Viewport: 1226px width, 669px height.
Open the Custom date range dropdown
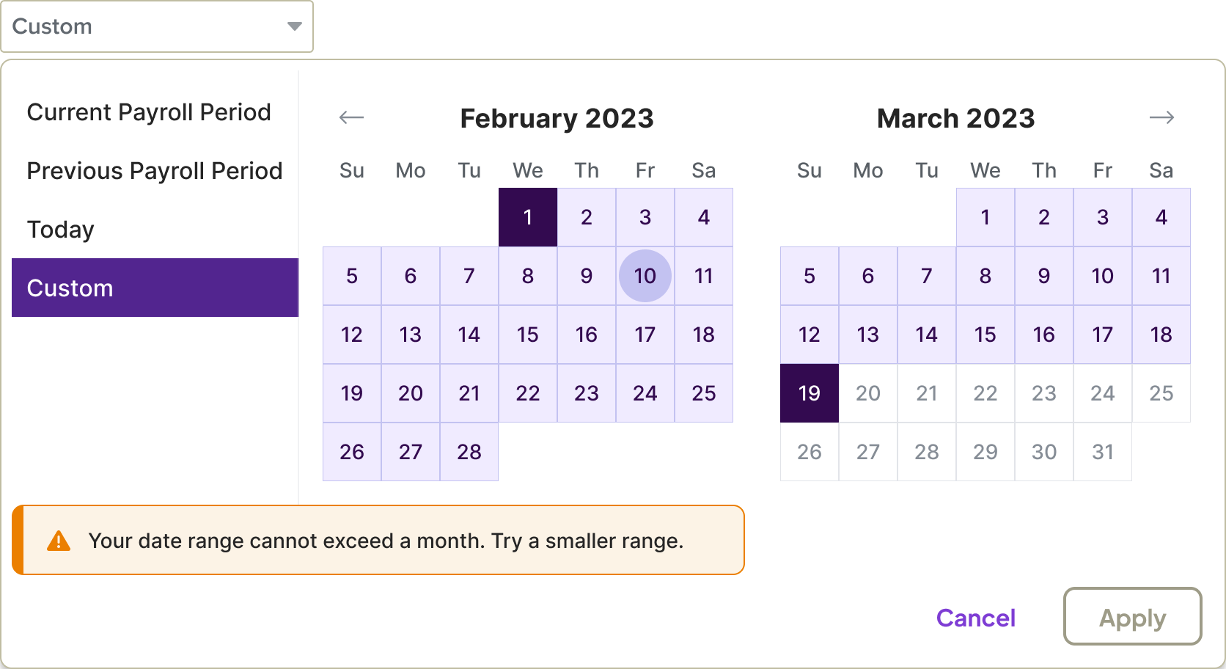coord(157,26)
